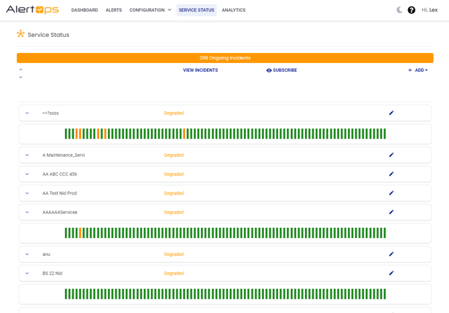Click edit pencil for AAAAAAServicee

391,212
